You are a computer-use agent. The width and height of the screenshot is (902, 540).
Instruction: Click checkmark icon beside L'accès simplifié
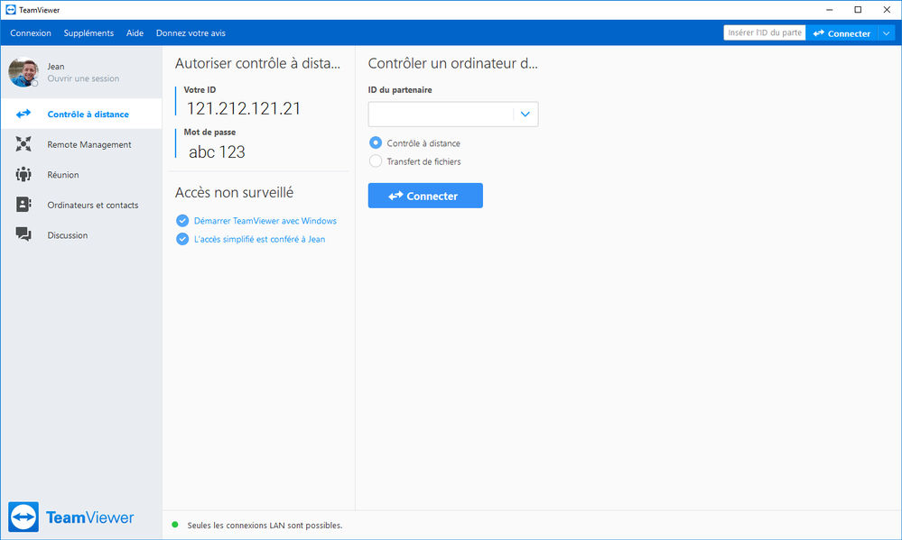click(x=182, y=239)
